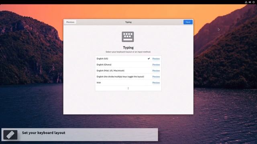Preview the English (Ghana) layout
Viewport: 257px width, 144px height.
[156, 65]
